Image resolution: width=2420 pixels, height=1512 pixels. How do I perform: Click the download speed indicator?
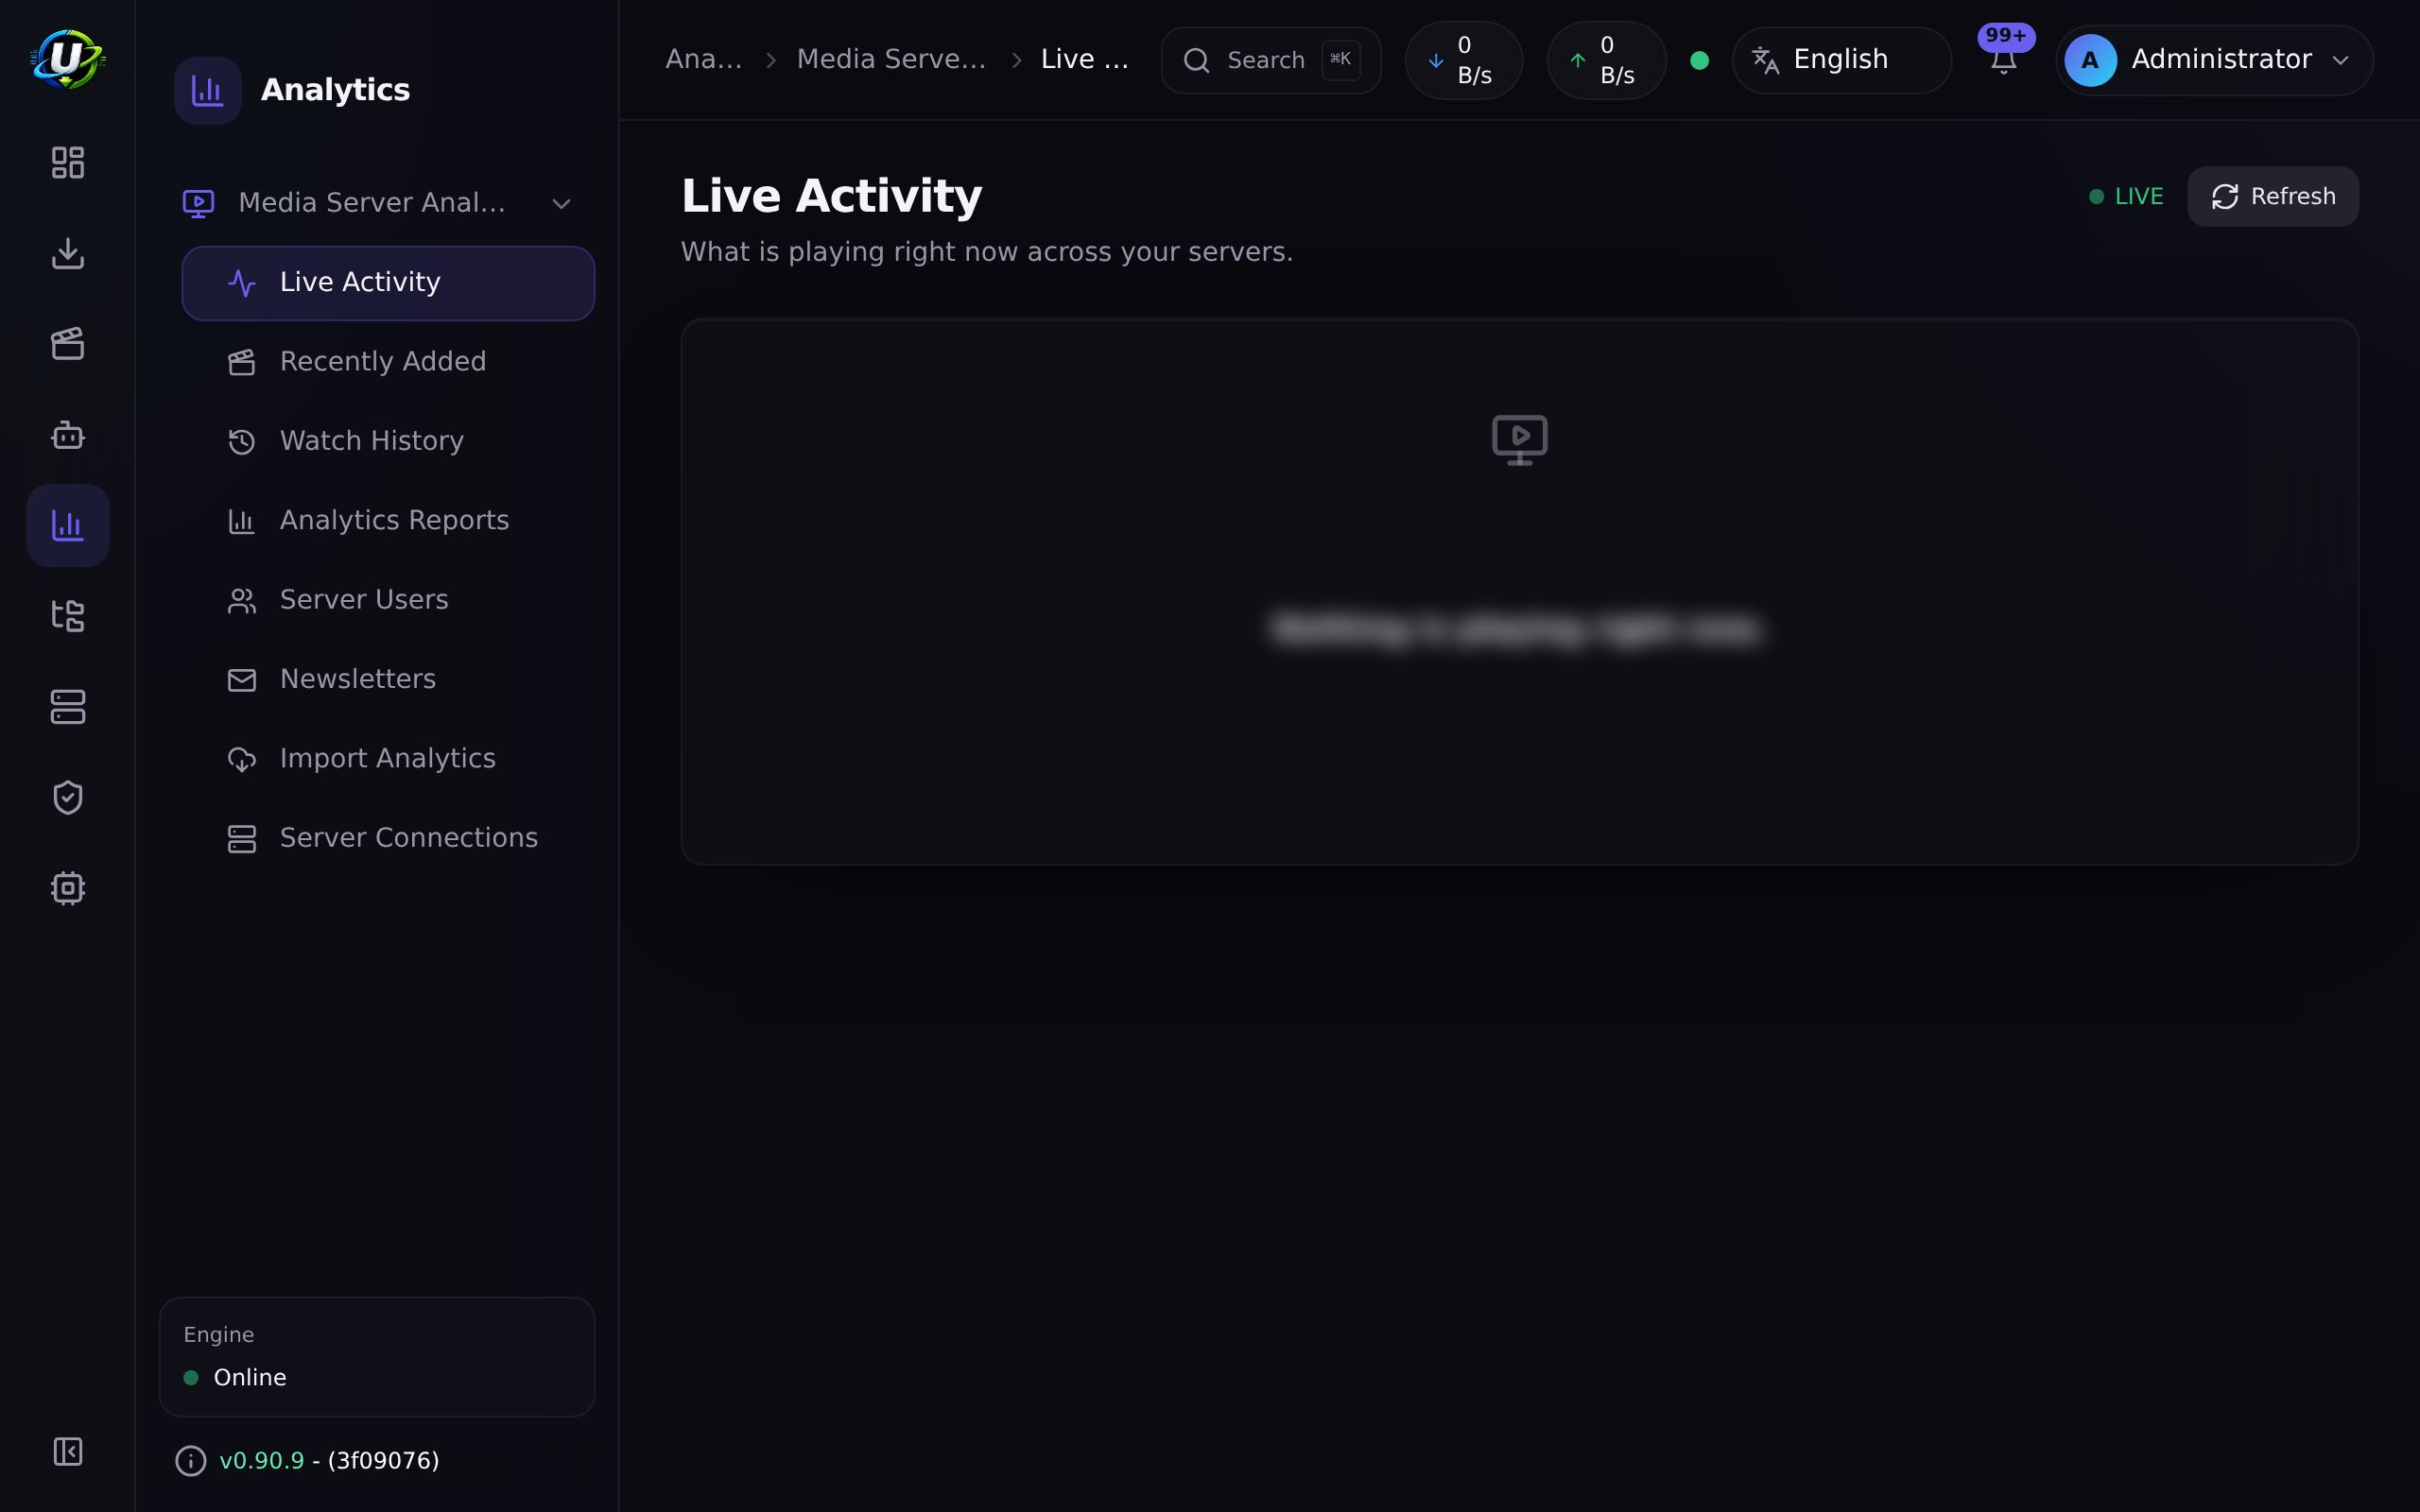(x=1464, y=60)
